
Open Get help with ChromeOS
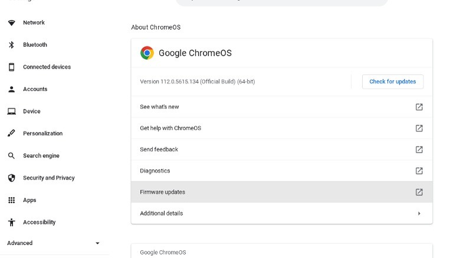170,128
